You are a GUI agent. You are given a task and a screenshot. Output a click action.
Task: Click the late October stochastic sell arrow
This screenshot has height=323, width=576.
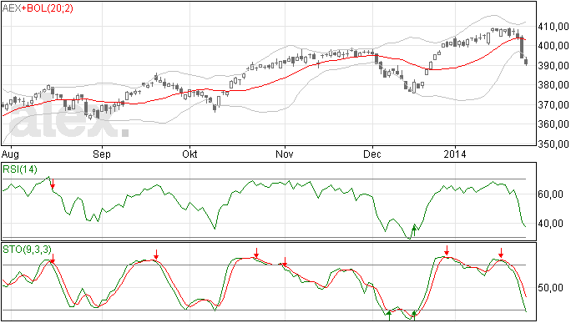coord(256,253)
